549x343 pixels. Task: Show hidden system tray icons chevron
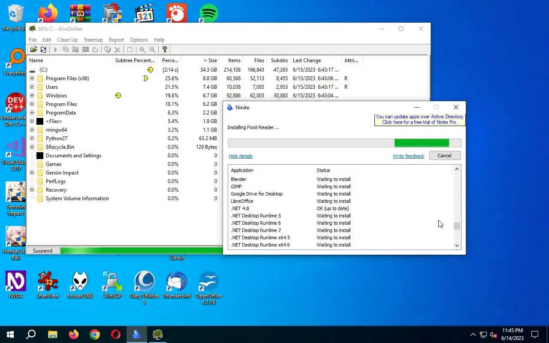pyautogui.click(x=473, y=334)
